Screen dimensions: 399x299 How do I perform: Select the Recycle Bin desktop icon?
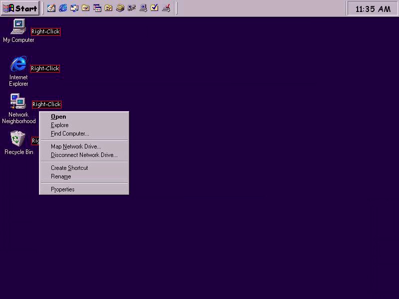click(x=18, y=143)
